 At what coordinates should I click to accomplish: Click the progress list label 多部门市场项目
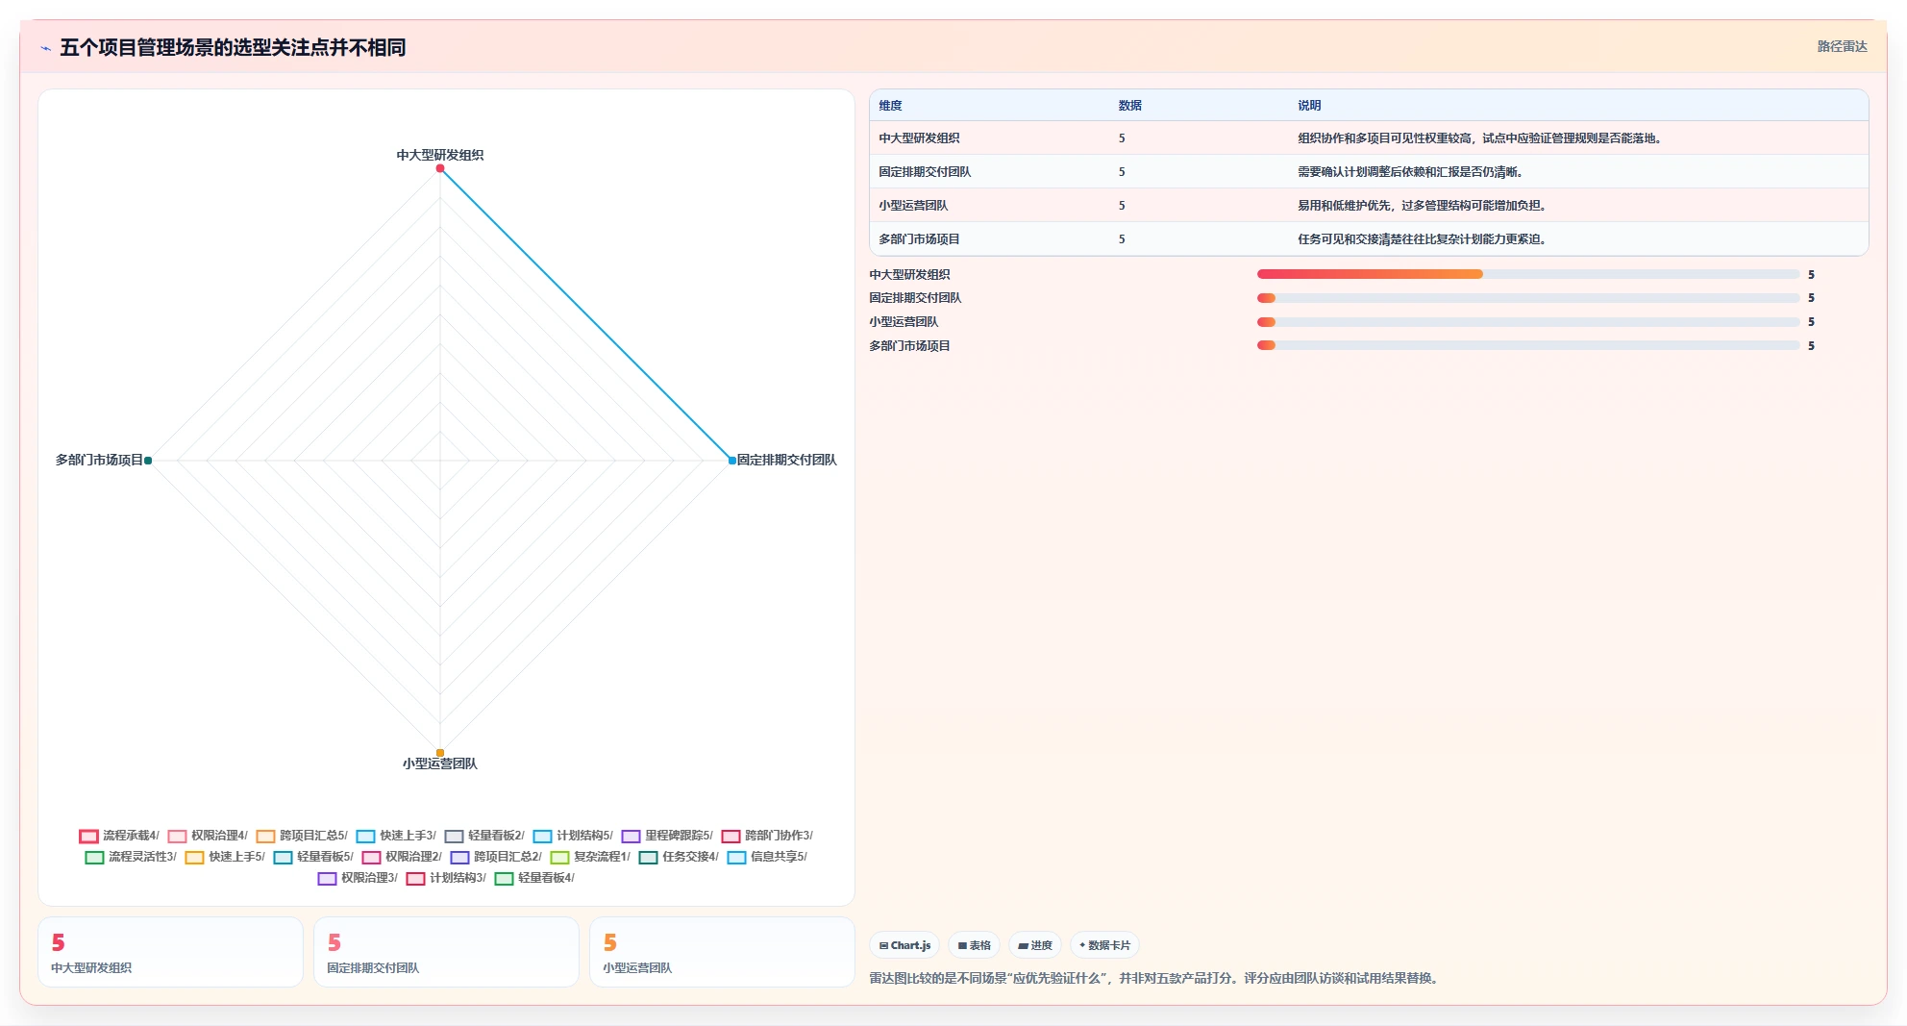click(909, 346)
